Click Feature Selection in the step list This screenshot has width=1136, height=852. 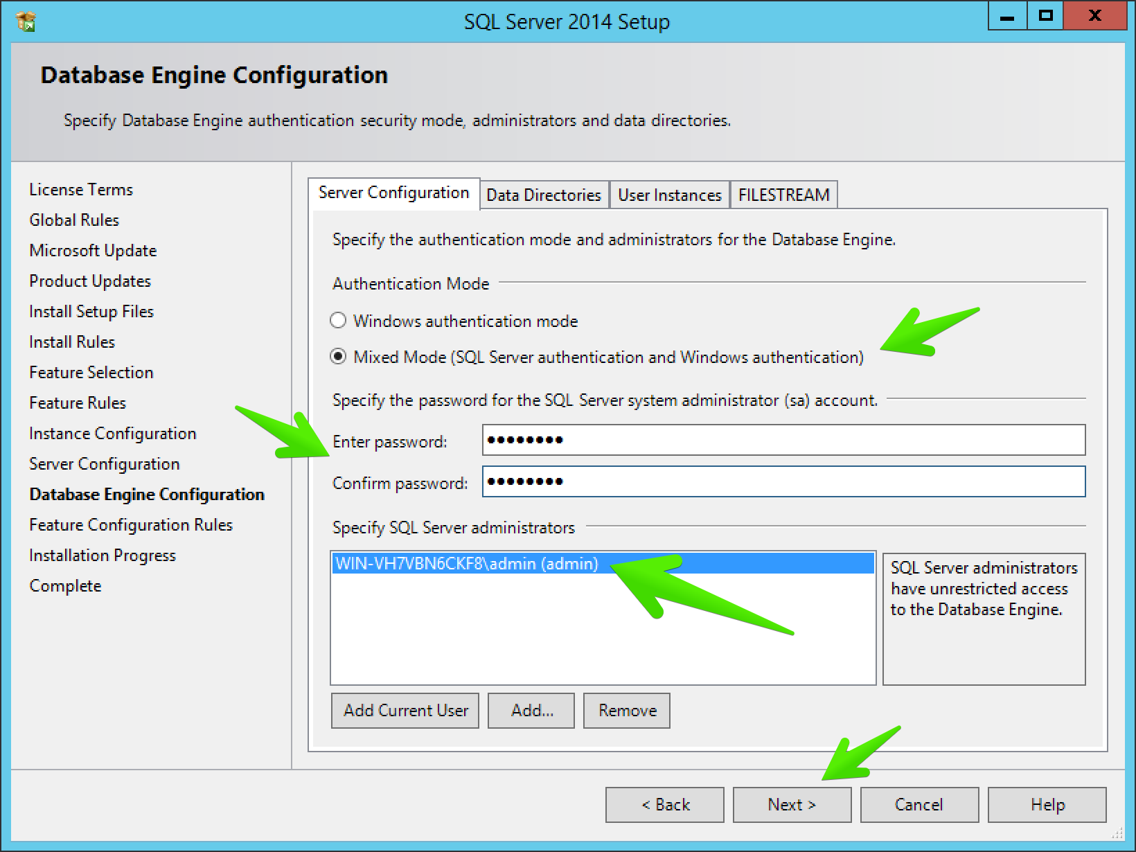pyautogui.click(x=91, y=373)
